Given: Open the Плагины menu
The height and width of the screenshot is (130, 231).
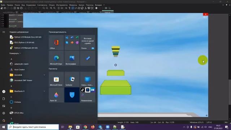Looking at the screenshot, I should coord(90,5).
